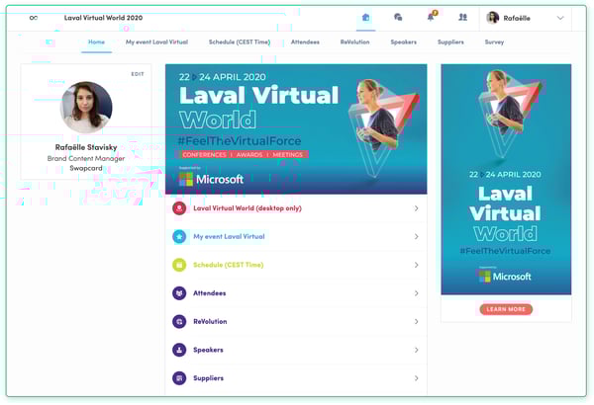Click chevron on Speakers row
The image size is (594, 405).
point(417,350)
